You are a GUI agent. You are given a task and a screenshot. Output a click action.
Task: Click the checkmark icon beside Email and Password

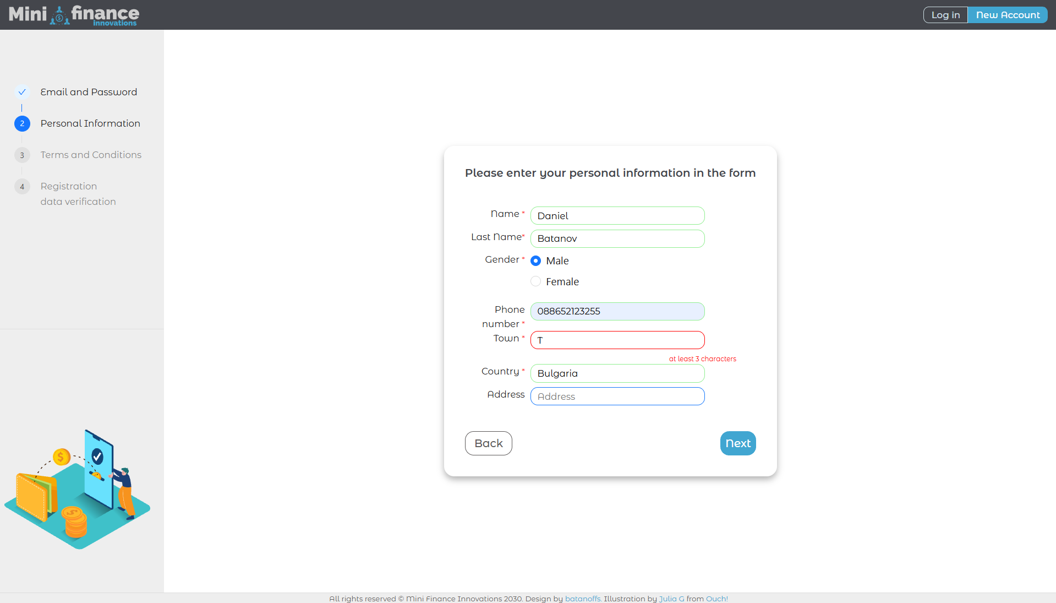pyautogui.click(x=22, y=92)
